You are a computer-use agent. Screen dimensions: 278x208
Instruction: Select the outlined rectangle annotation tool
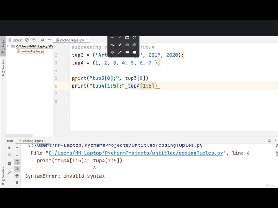click(x=127, y=38)
